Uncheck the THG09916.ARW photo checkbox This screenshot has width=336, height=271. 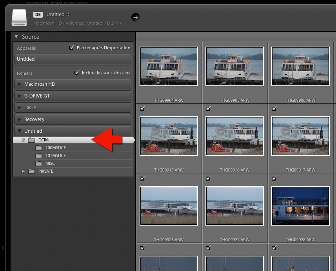208,108
